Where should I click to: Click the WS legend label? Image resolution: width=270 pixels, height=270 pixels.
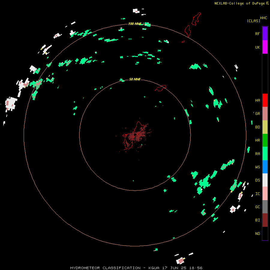click(x=257, y=167)
